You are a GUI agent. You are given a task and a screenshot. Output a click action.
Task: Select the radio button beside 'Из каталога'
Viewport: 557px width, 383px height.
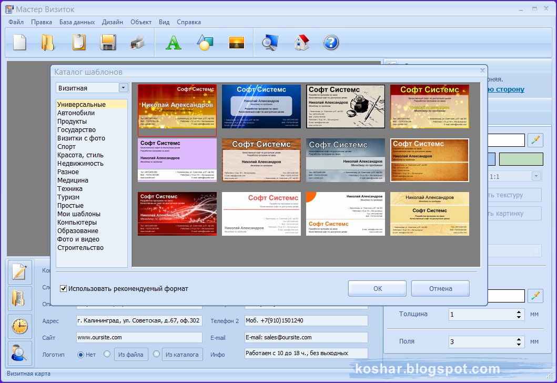click(x=156, y=355)
